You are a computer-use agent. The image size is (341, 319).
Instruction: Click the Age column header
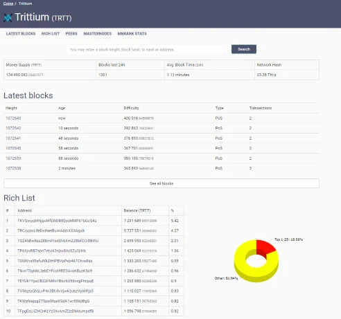(x=62, y=108)
